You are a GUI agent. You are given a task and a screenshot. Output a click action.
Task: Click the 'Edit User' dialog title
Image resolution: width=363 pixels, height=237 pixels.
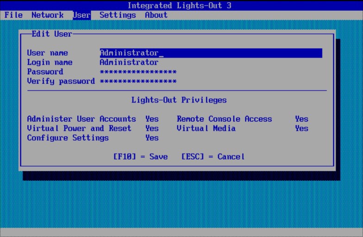(52, 34)
